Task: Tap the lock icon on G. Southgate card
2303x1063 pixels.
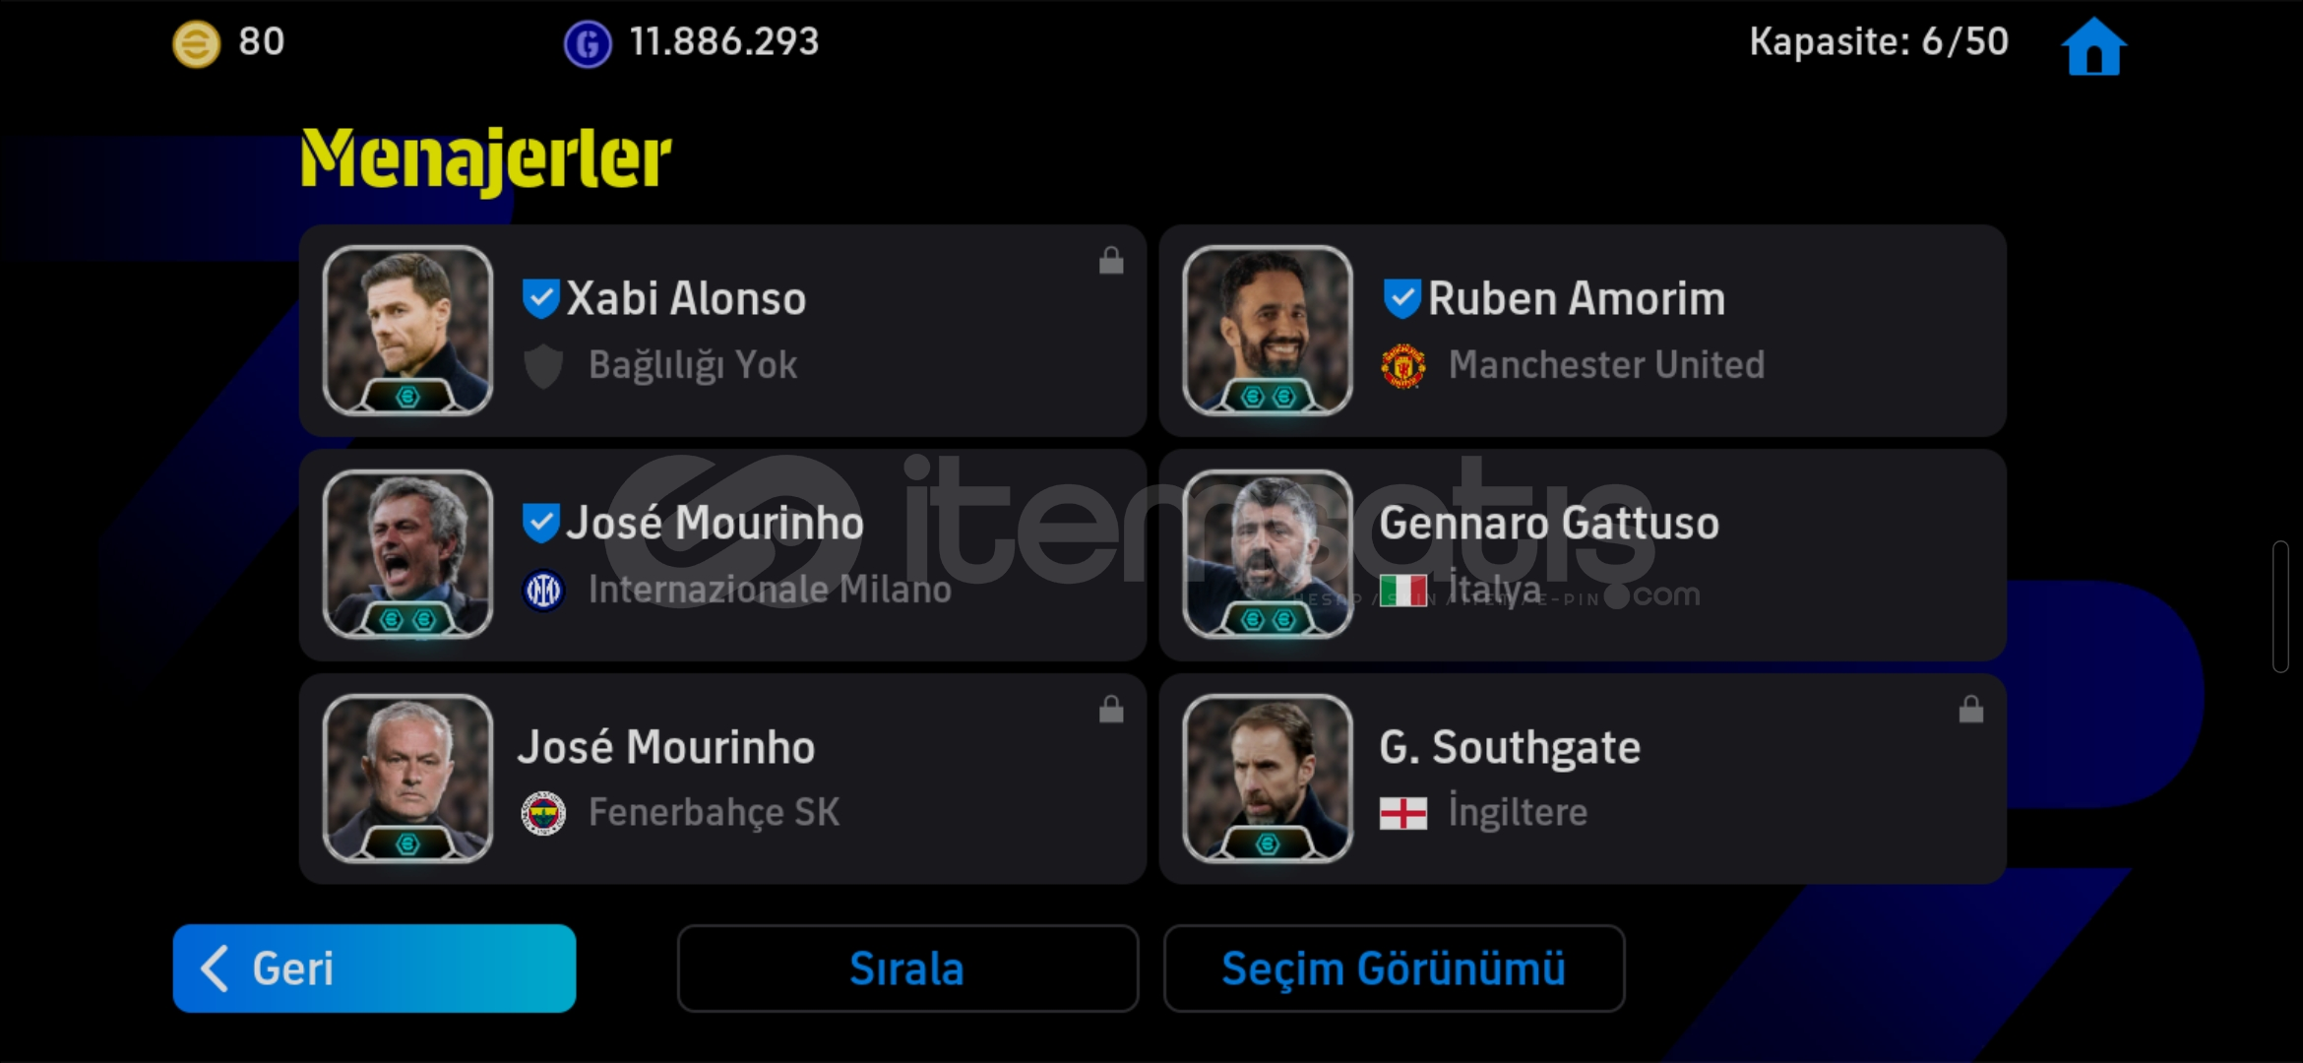Action: tap(1970, 709)
